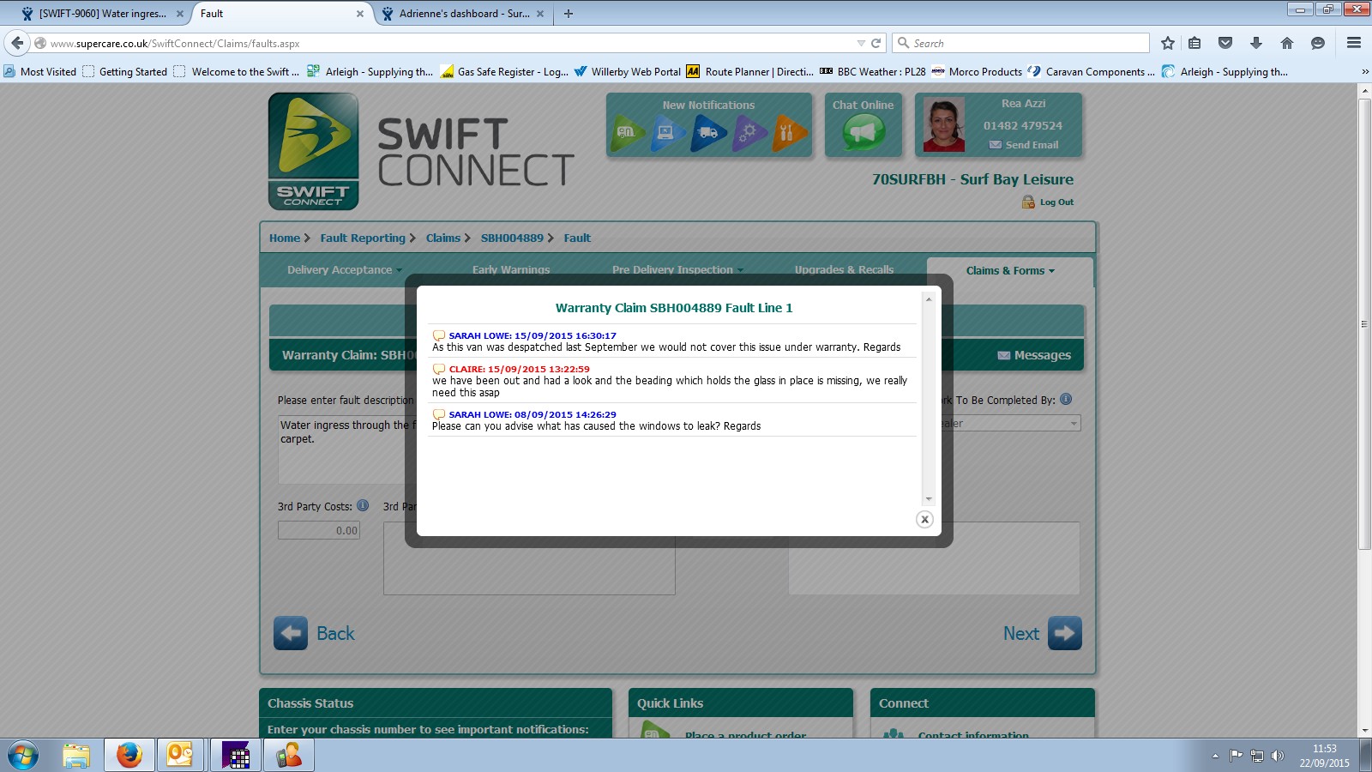The height and width of the screenshot is (772, 1372).
Task: Close the warranty claim messages popup
Action: [x=924, y=519]
